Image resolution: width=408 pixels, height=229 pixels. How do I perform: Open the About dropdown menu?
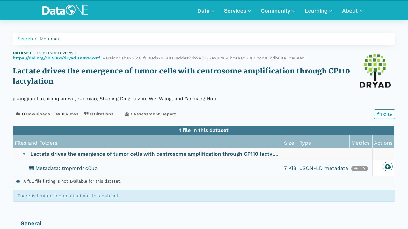[352, 11]
